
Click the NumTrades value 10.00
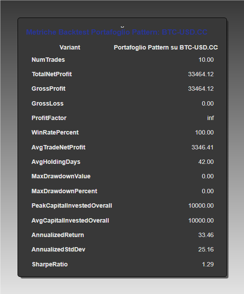[x=206, y=60]
